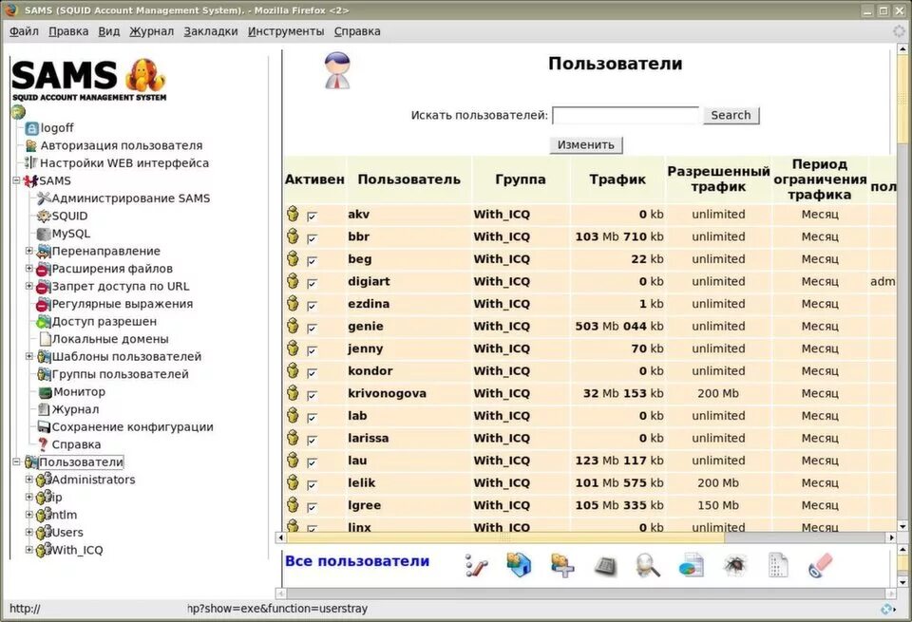Click the Доступ разрешен green icon
The image size is (912, 622).
click(x=44, y=322)
